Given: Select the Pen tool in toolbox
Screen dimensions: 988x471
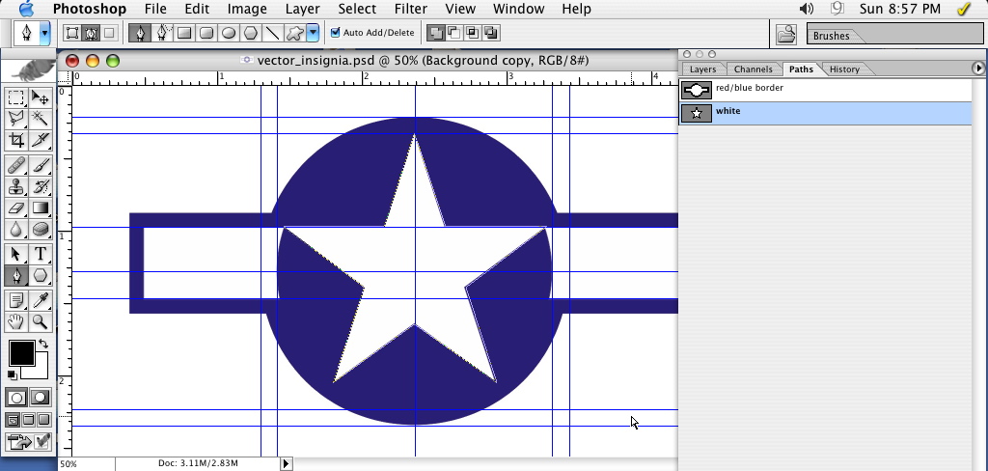Looking at the screenshot, I should pyautogui.click(x=16, y=275).
